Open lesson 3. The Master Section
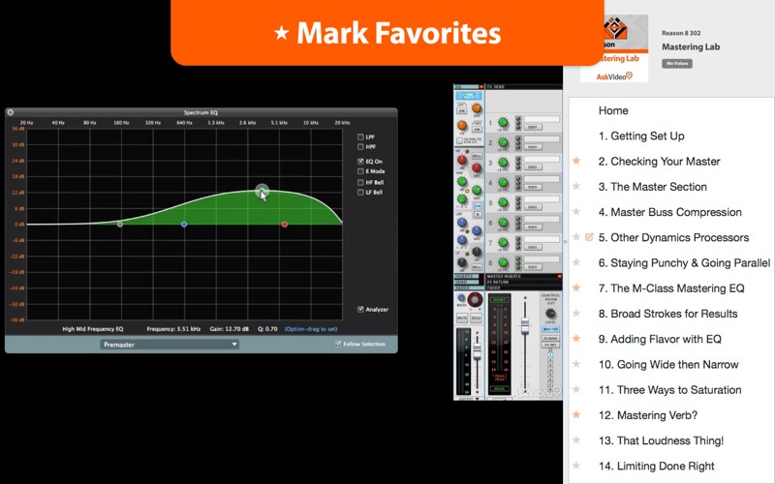 click(652, 187)
